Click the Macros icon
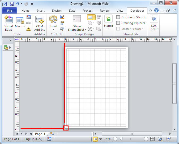 (x=20, y=23)
